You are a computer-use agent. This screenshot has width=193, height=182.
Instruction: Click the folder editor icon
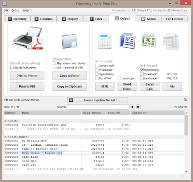coord(69,41)
